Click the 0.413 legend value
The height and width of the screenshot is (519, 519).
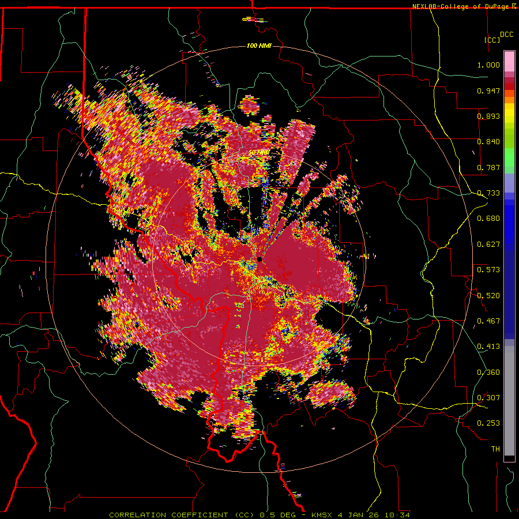(488, 347)
